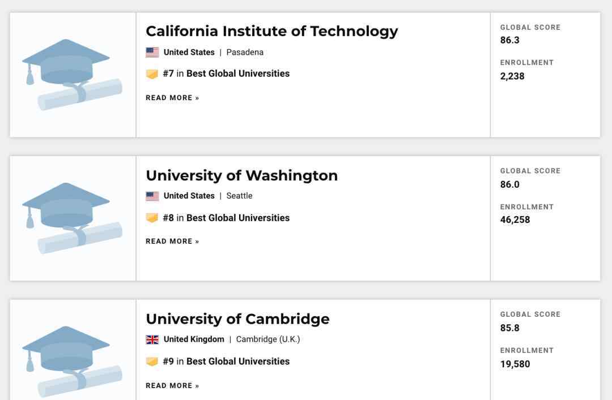Viewport: 612px width, 400px height.
Task: Click the US flag beside Pasadena
Action: point(152,52)
